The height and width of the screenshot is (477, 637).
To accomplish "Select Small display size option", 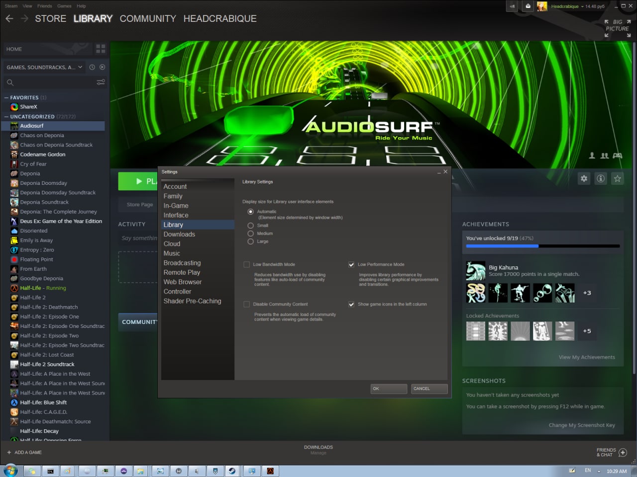I will (x=251, y=226).
